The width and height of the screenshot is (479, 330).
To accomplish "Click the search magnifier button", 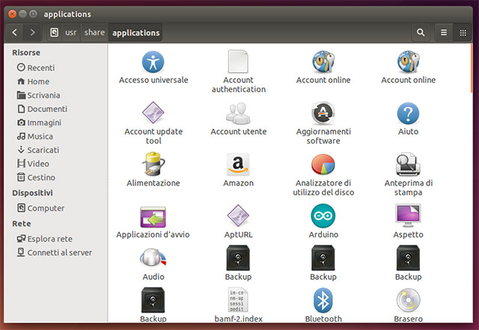I will 421,32.
